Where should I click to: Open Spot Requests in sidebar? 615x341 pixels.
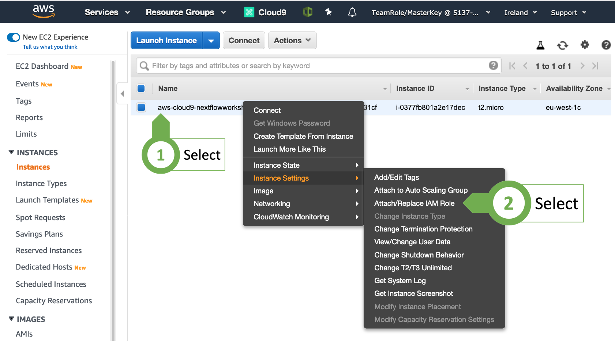41,218
